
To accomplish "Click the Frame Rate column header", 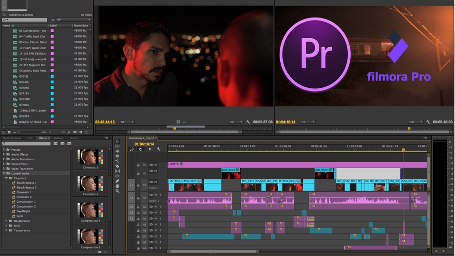I will [81, 26].
